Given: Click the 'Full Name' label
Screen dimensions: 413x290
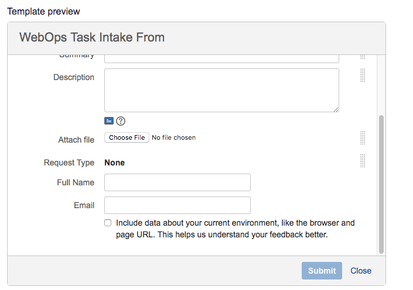Looking at the screenshot, I should click(x=76, y=182).
